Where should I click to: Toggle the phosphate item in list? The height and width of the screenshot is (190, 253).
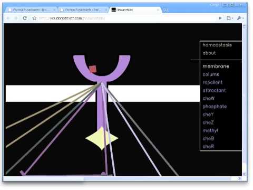click(215, 107)
